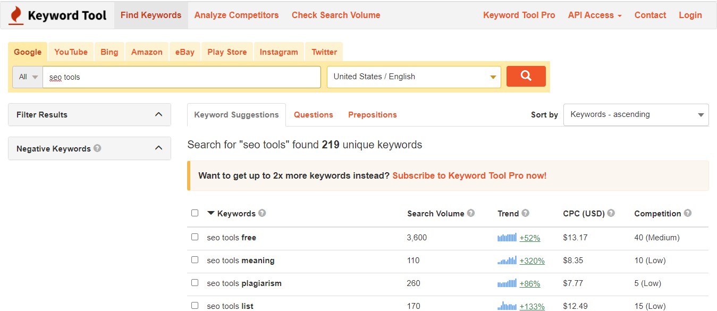Open the Sort by keywords dropdown

tap(636, 114)
